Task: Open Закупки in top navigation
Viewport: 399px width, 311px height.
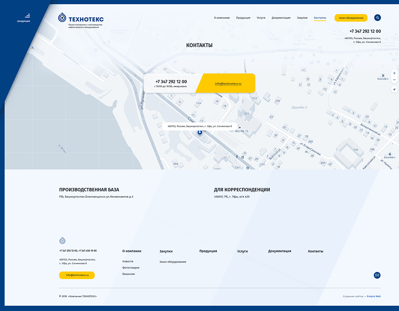Action: point(302,18)
